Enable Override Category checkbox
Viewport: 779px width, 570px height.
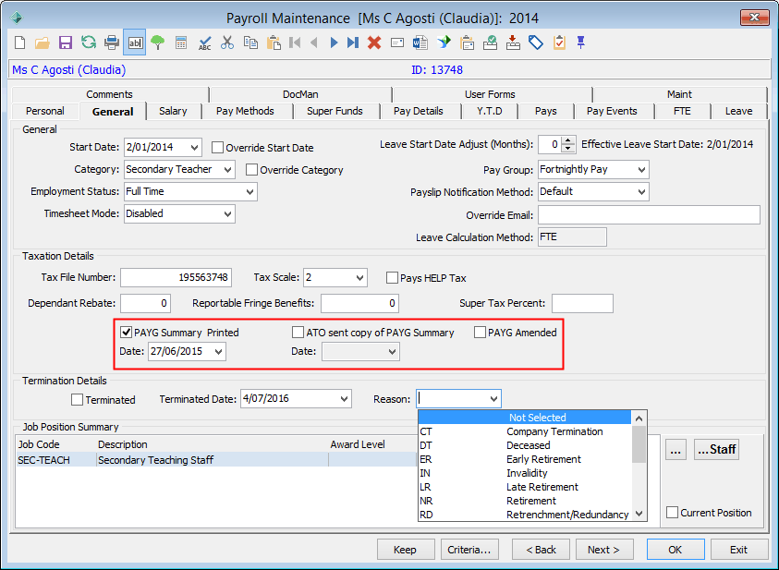[x=252, y=170]
